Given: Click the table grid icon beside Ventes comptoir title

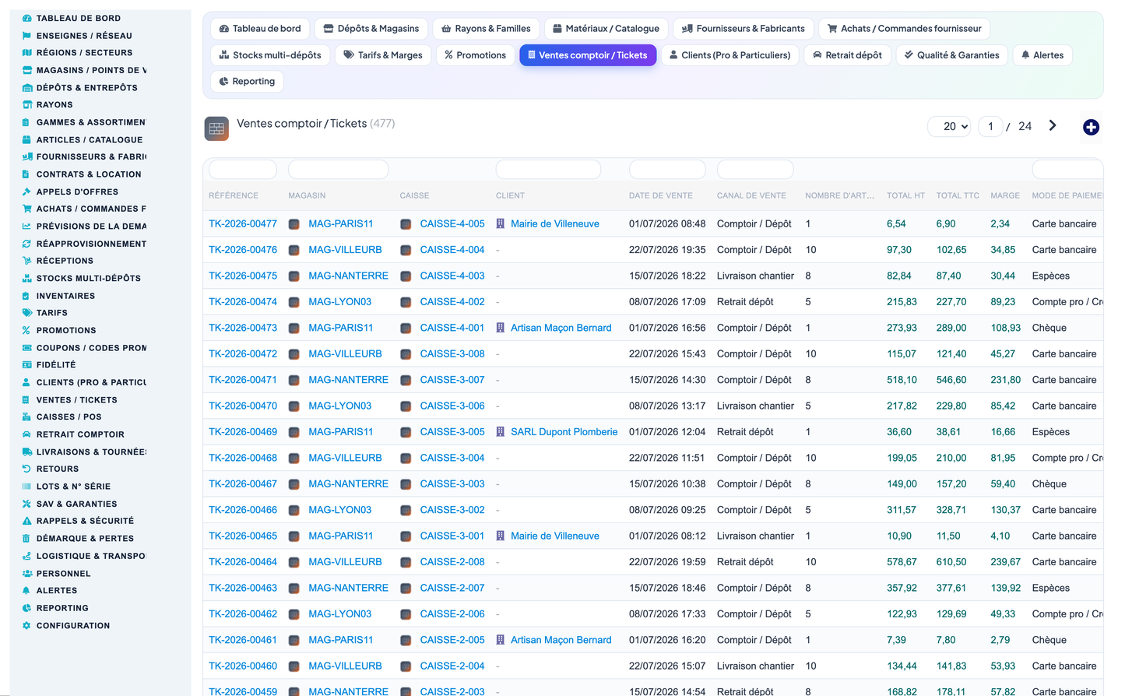Looking at the screenshot, I should click(x=216, y=128).
